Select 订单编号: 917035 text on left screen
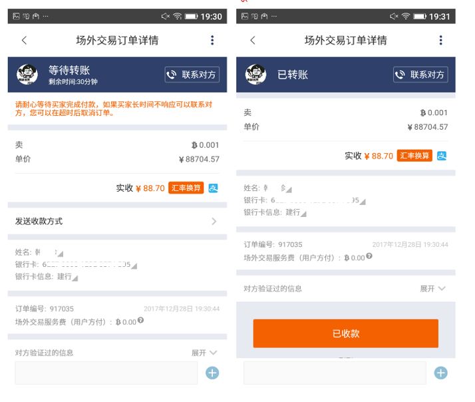Image resolution: width=475 pixels, height=402 pixels. 44,309
